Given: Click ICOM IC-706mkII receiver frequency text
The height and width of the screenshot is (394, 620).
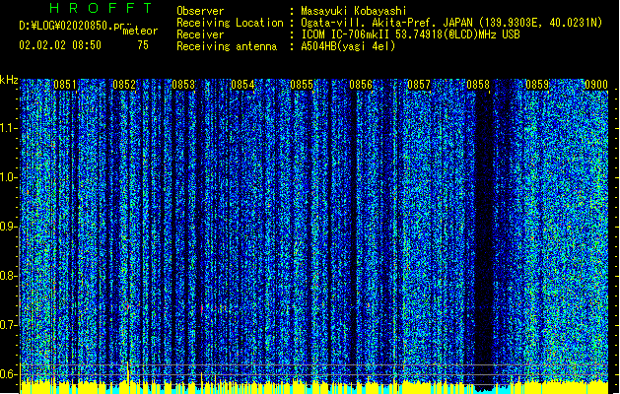Looking at the screenshot, I should [410, 34].
